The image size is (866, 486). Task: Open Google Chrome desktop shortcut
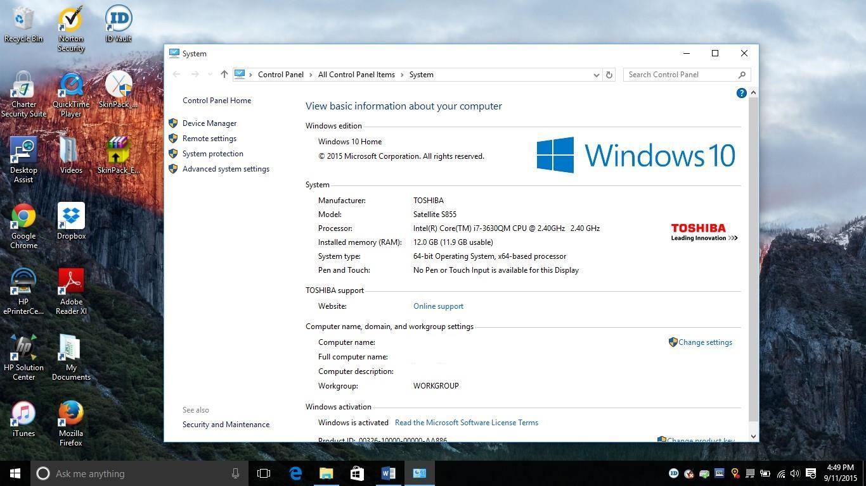[23, 226]
